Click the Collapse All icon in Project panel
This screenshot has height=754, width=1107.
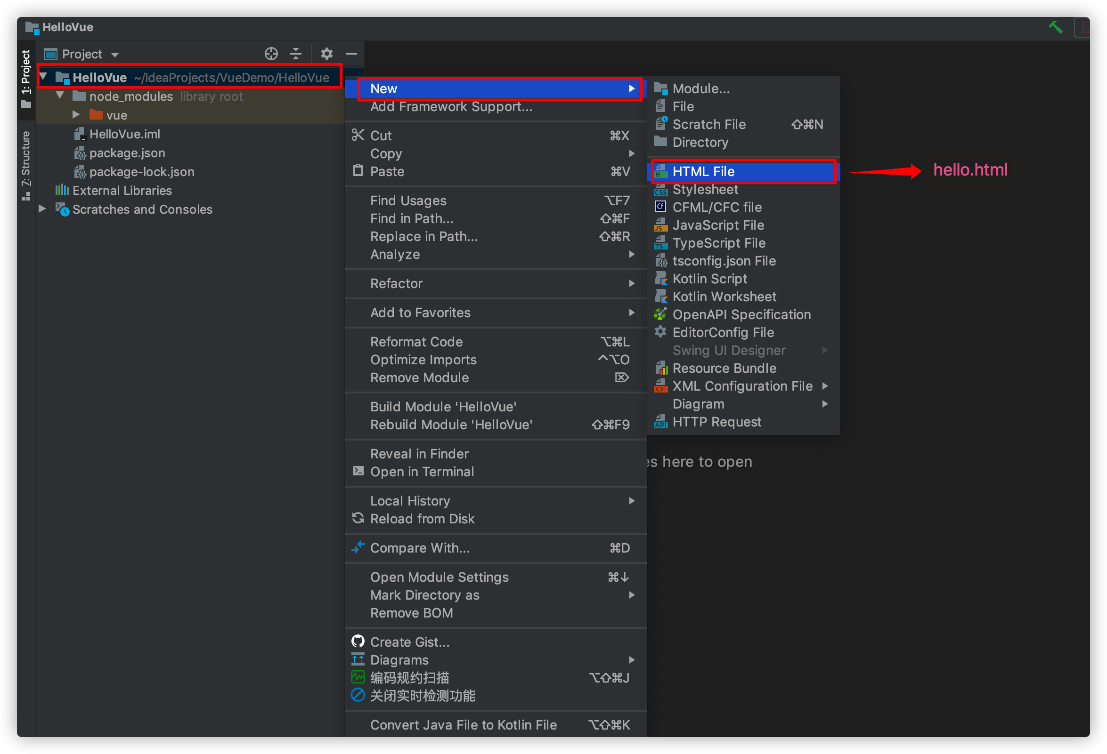coord(296,54)
